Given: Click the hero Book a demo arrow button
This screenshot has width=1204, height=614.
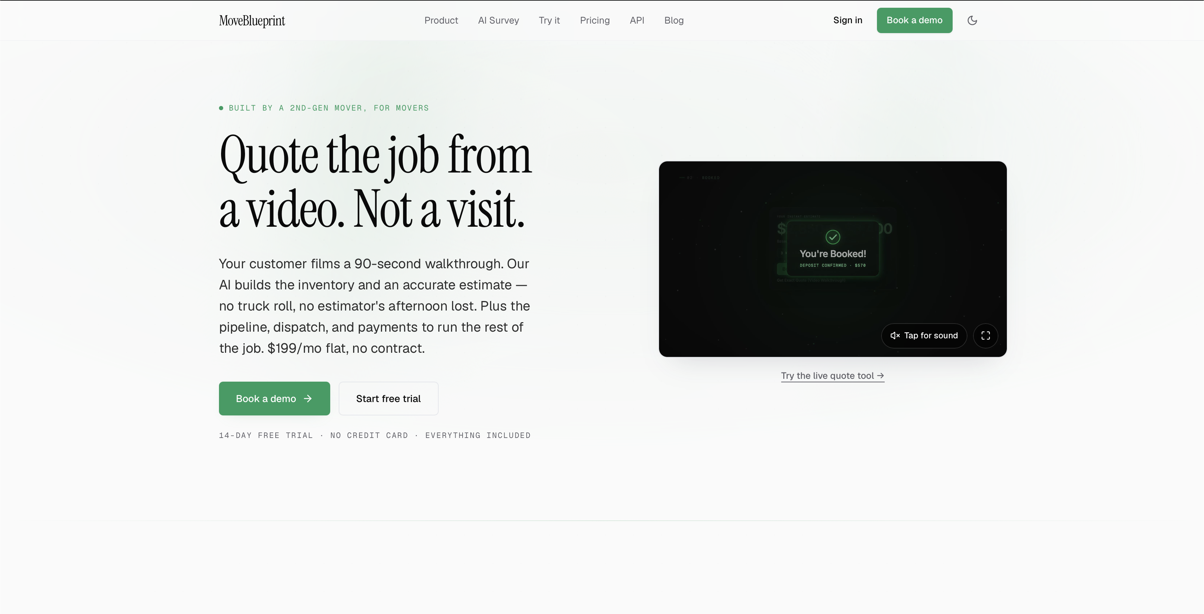Looking at the screenshot, I should coord(274,399).
